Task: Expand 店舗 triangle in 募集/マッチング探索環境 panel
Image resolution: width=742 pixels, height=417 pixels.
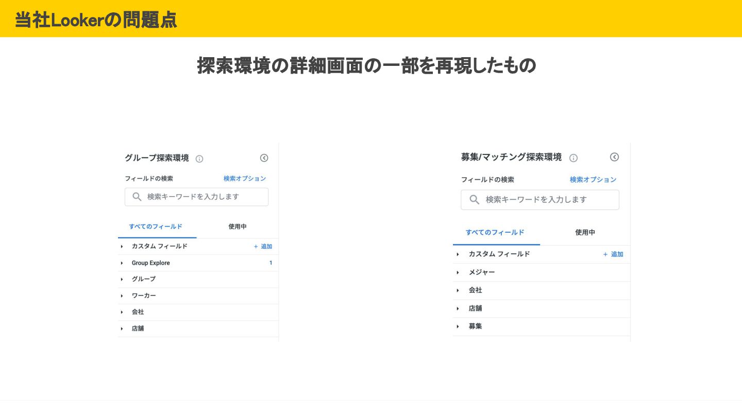Action: click(x=458, y=308)
